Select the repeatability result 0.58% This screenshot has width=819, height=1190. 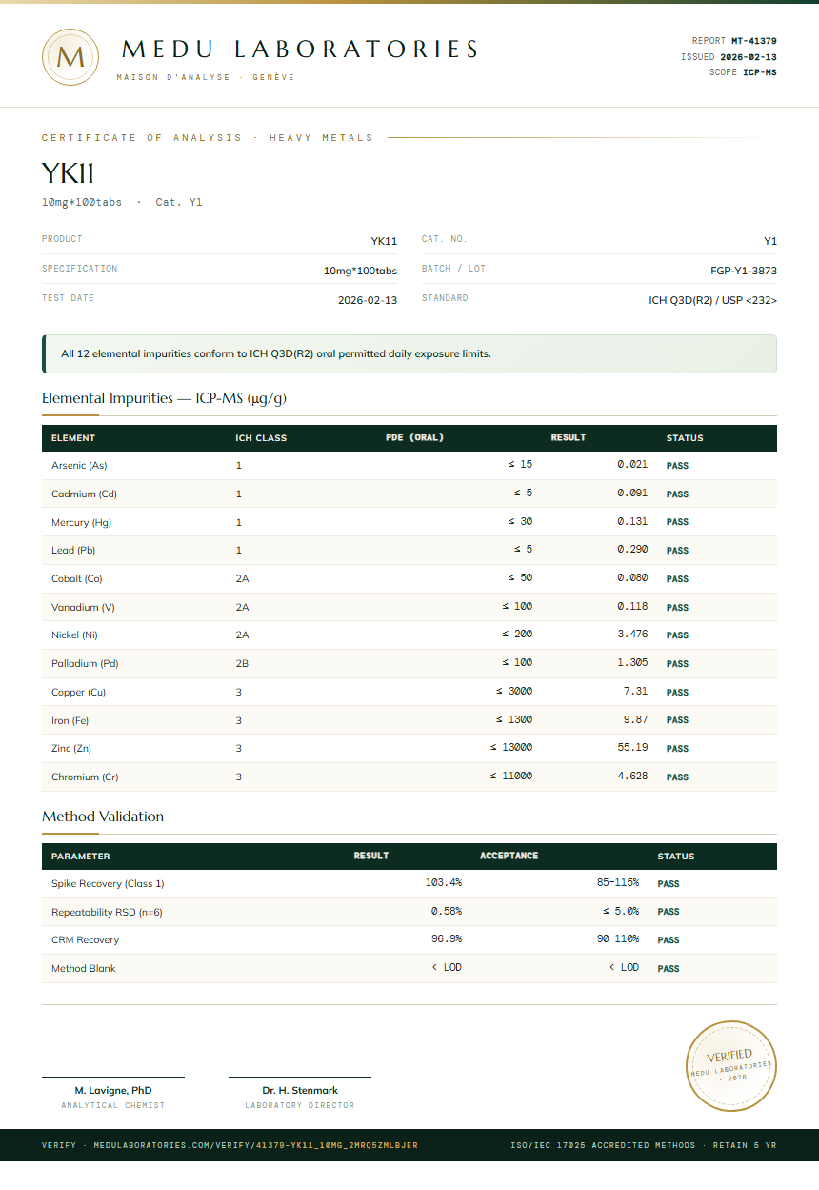447,912
